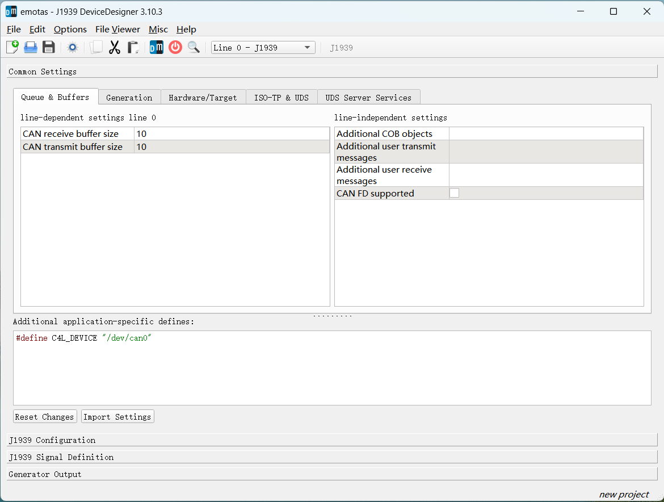Switch to the Generation tab
Screen dimensions: 664x502
click(x=129, y=98)
